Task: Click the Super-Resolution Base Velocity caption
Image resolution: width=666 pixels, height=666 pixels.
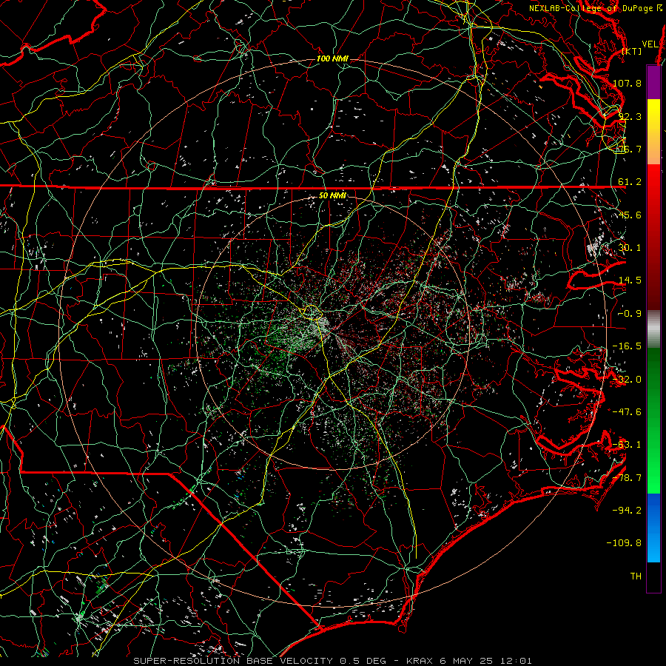Action: click(332, 661)
